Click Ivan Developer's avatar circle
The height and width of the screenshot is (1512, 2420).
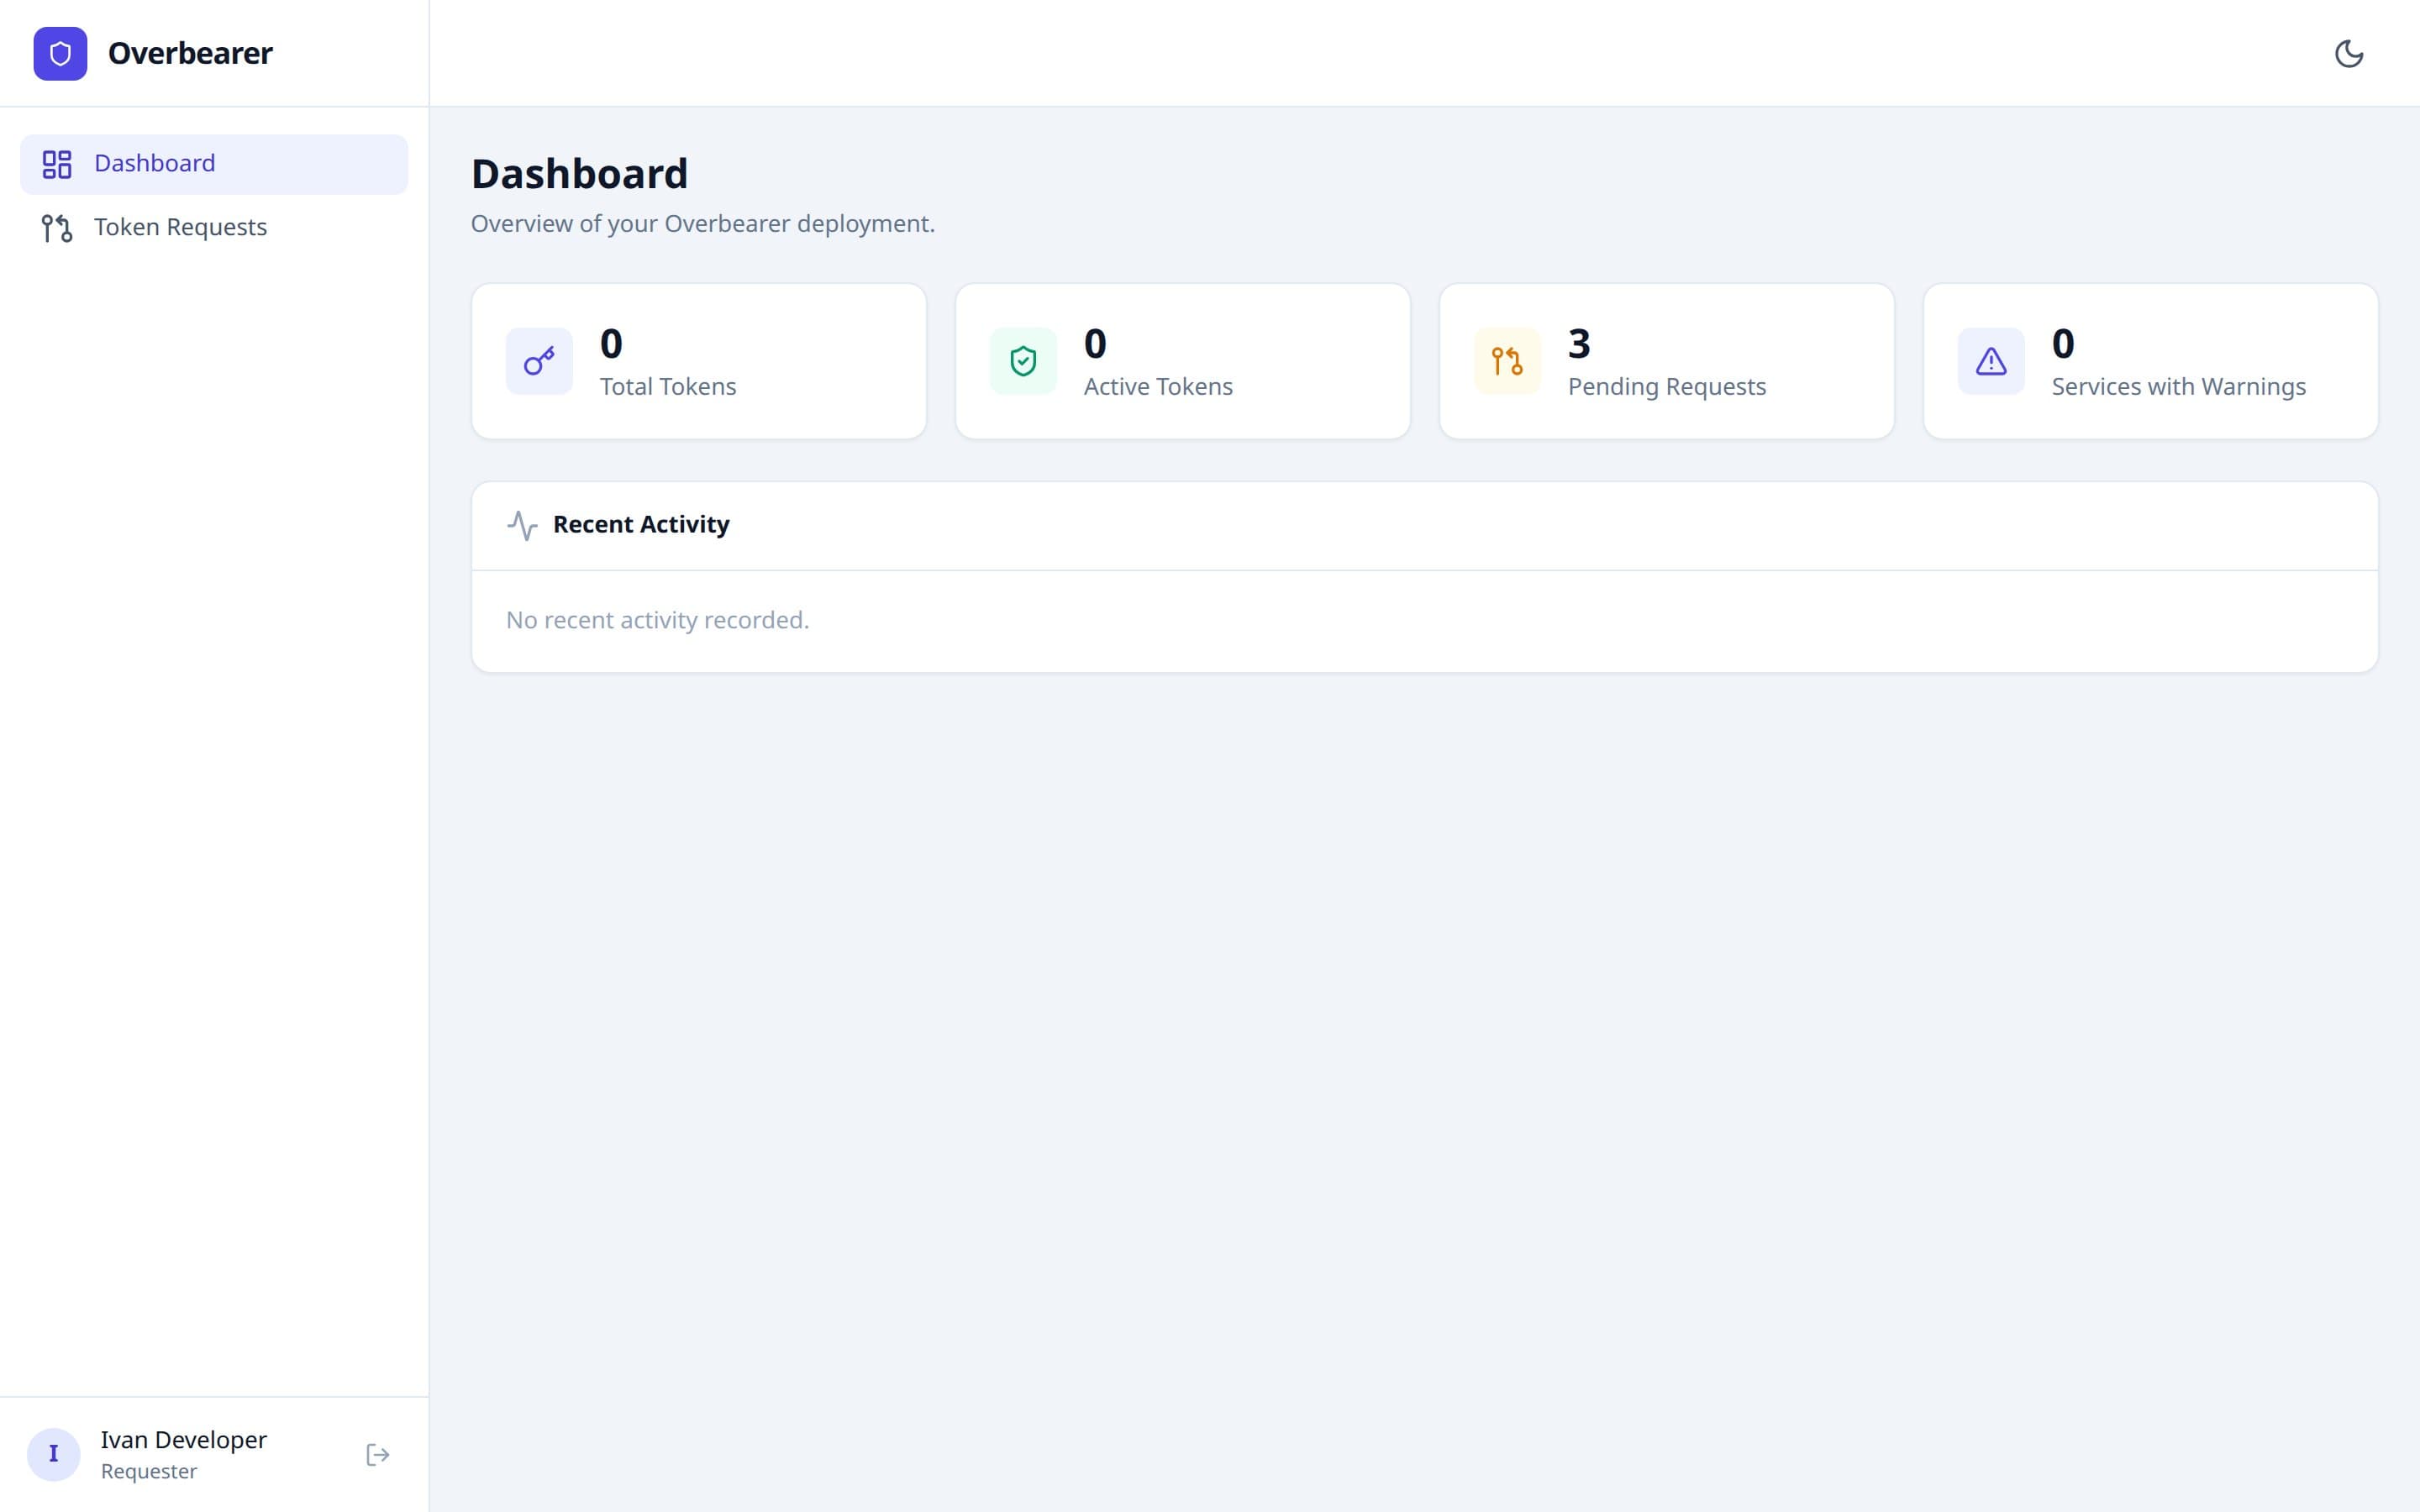[54, 1454]
